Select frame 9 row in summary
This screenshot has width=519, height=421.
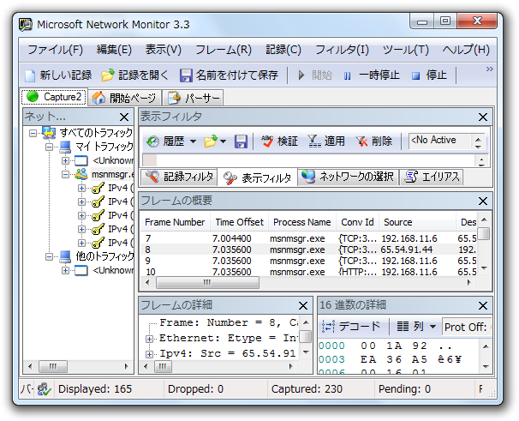click(x=308, y=261)
